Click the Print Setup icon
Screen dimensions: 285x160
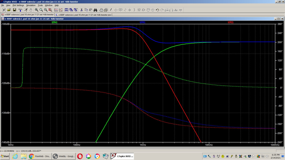(101, 10)
